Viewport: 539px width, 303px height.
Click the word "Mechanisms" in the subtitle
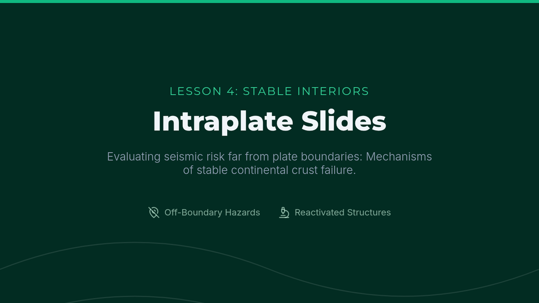pos(399,157)
